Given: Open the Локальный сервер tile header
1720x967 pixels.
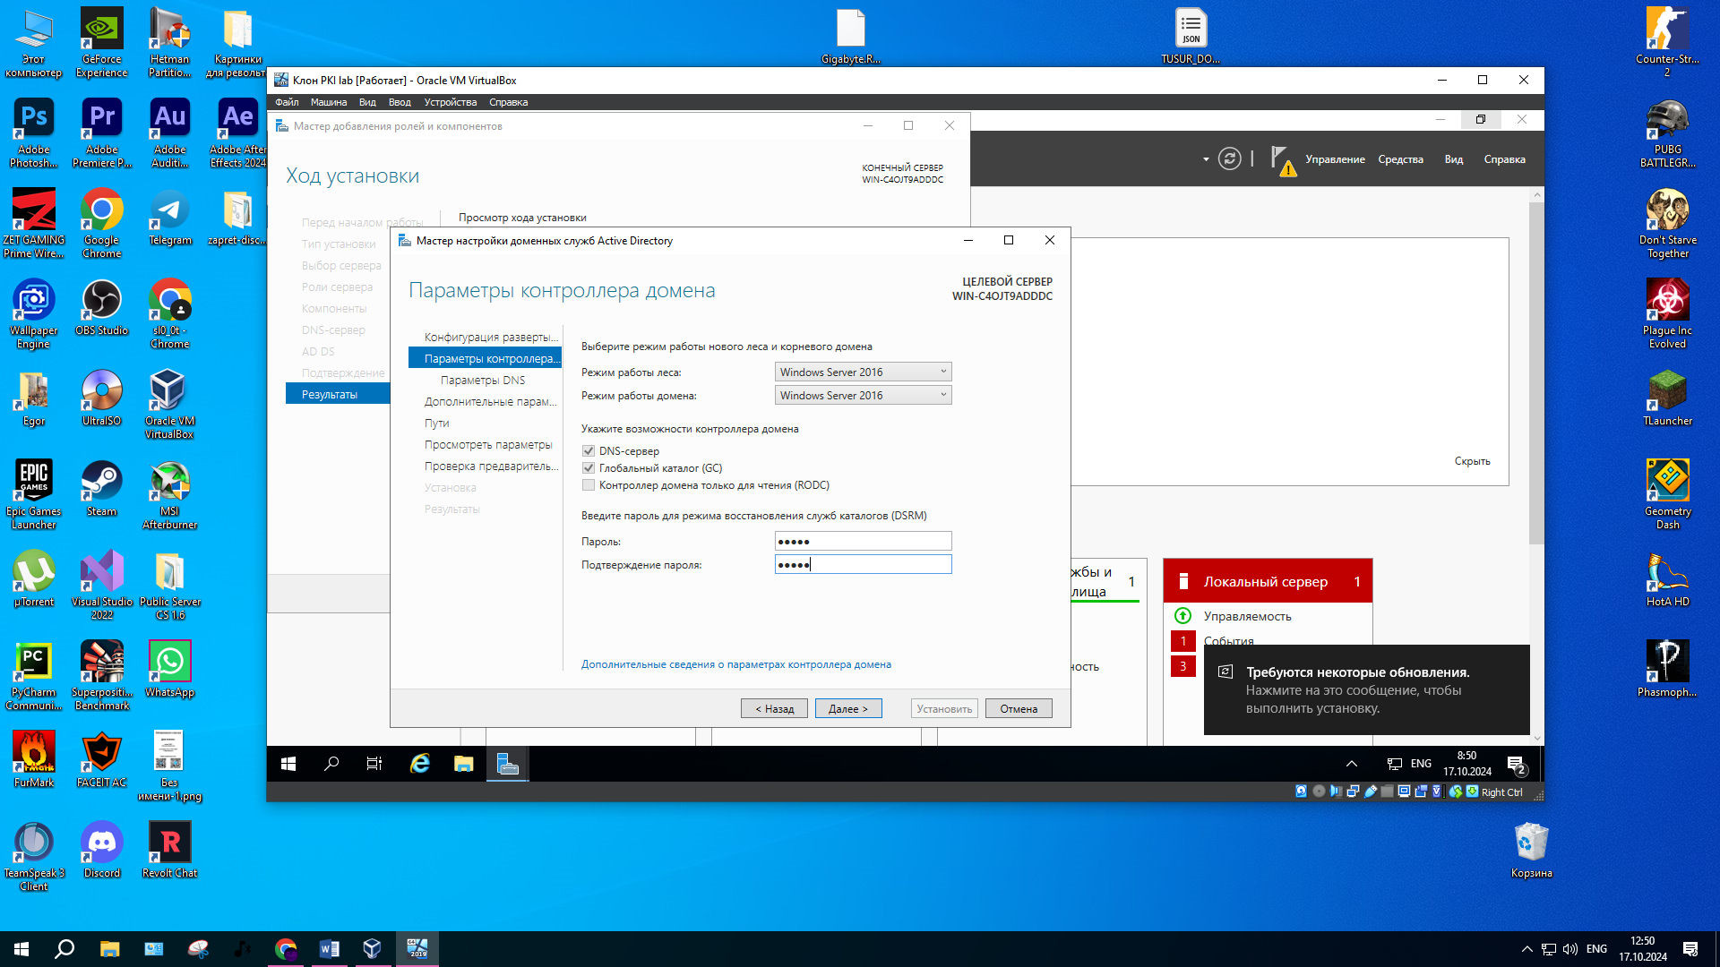Looking at the screenshot, I should [x=1268, y=581].
